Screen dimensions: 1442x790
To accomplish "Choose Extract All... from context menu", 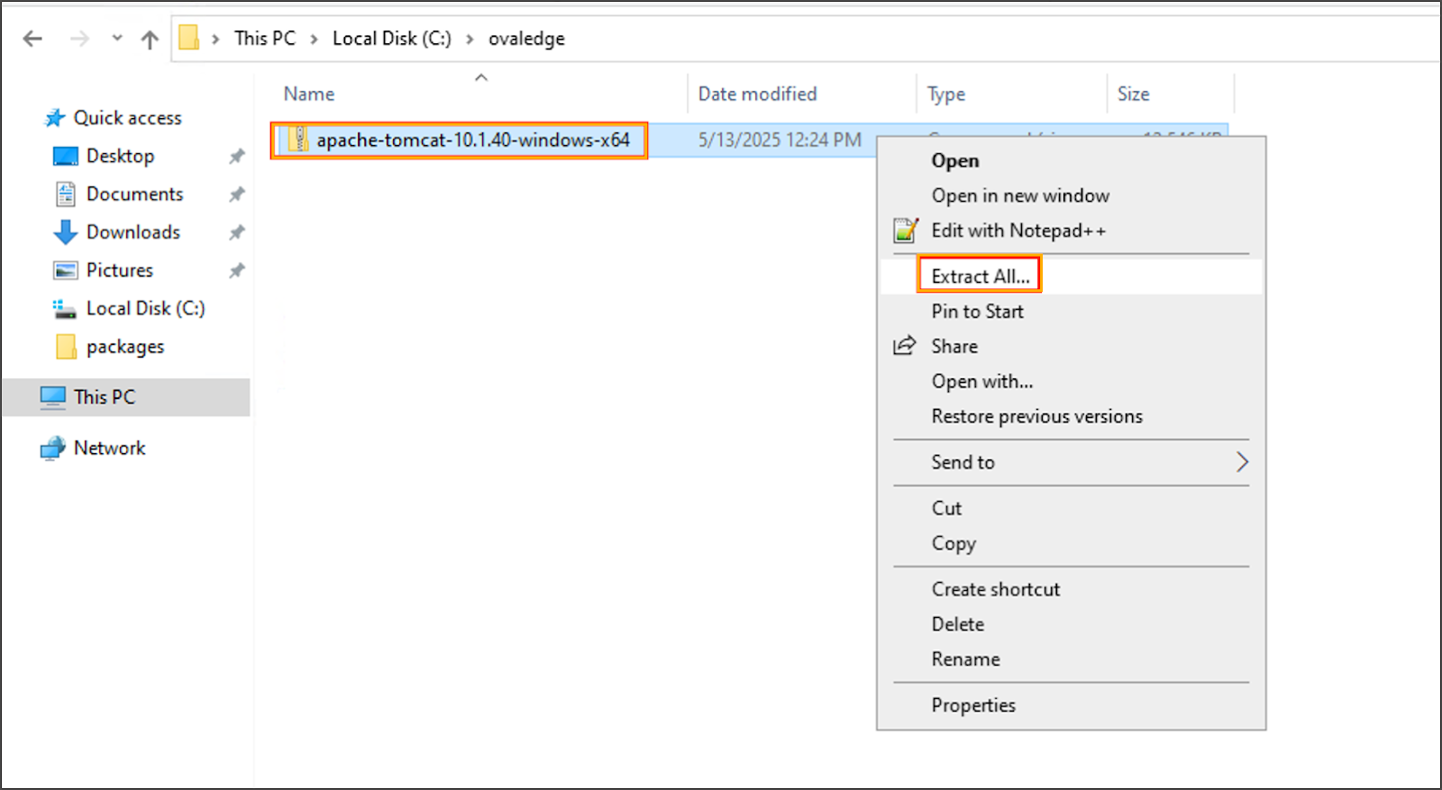I will (980, 277).
